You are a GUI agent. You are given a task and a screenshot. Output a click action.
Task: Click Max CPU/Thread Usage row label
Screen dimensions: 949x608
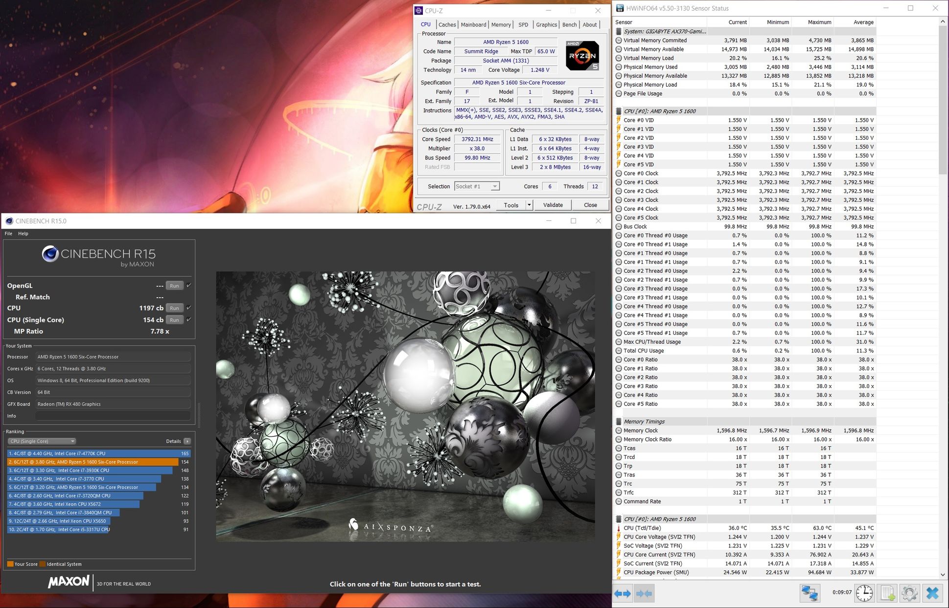pyautogui.click(x=652, y=342)
